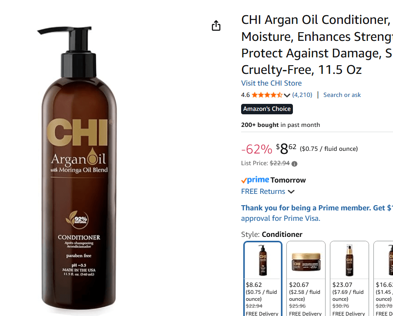Visit the CHI Store link

pos(272,83)
